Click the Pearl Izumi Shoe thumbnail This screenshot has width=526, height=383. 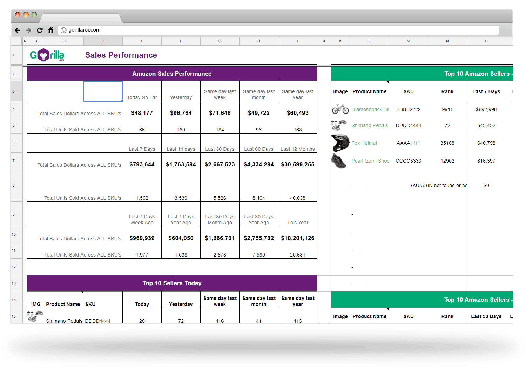[x=339, y=161]
